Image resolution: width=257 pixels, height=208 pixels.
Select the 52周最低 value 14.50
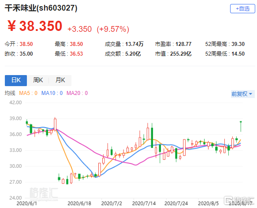click(238, 54)
